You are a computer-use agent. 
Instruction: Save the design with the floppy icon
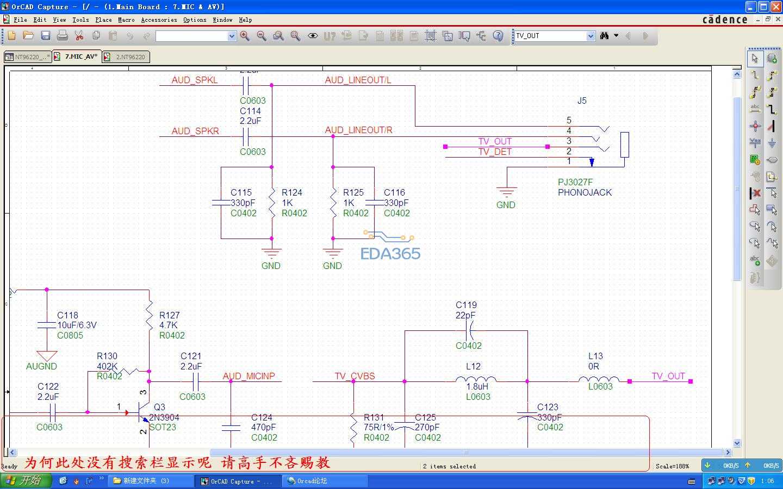coord(46,36)
